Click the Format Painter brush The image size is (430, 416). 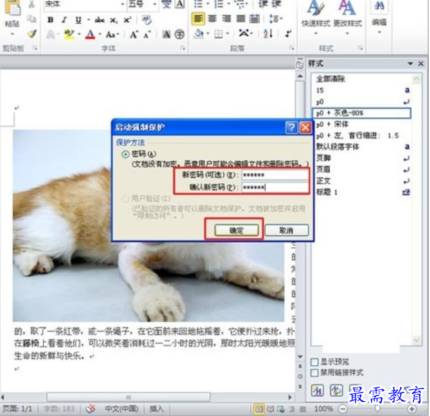coord(32,34)
